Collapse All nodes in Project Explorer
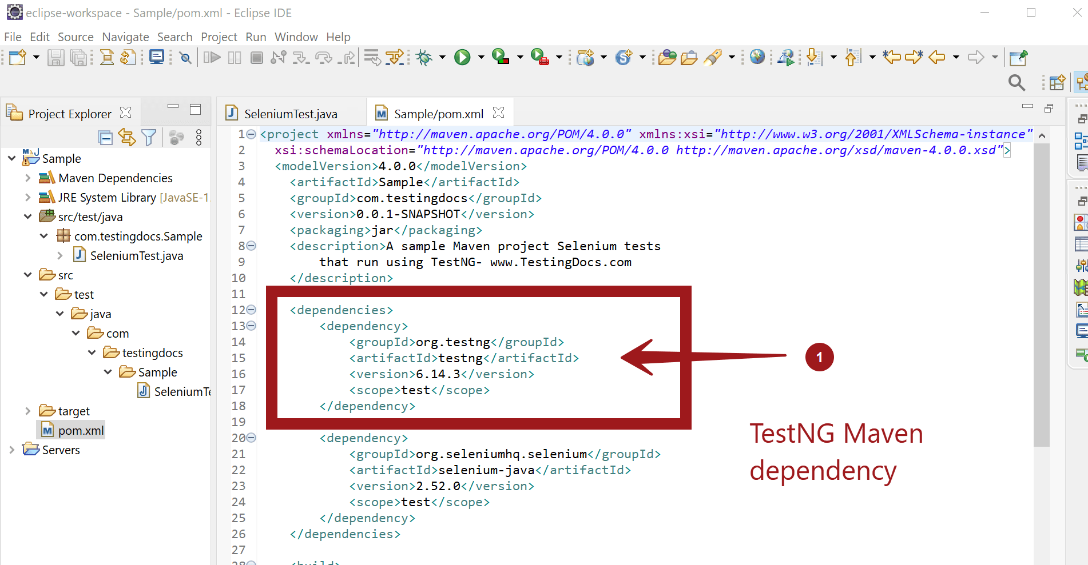1088x565 pixels. 105,137
